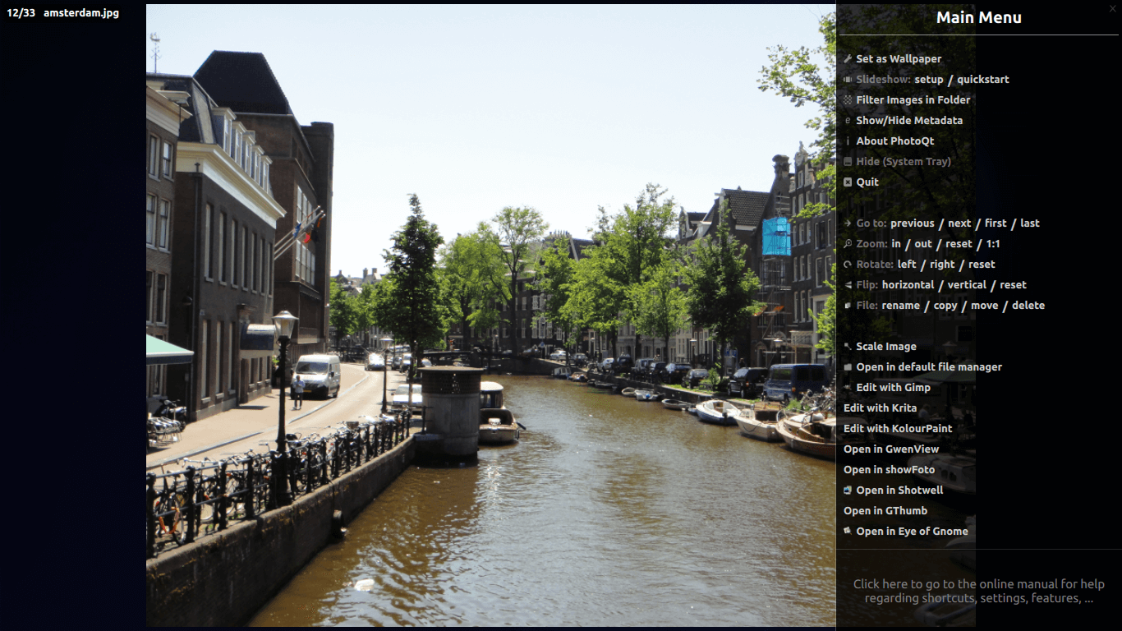This screenshot has height=631, width=1122.
Task: Toggle Show/Hide Metadata
Action: click(908, 121)
